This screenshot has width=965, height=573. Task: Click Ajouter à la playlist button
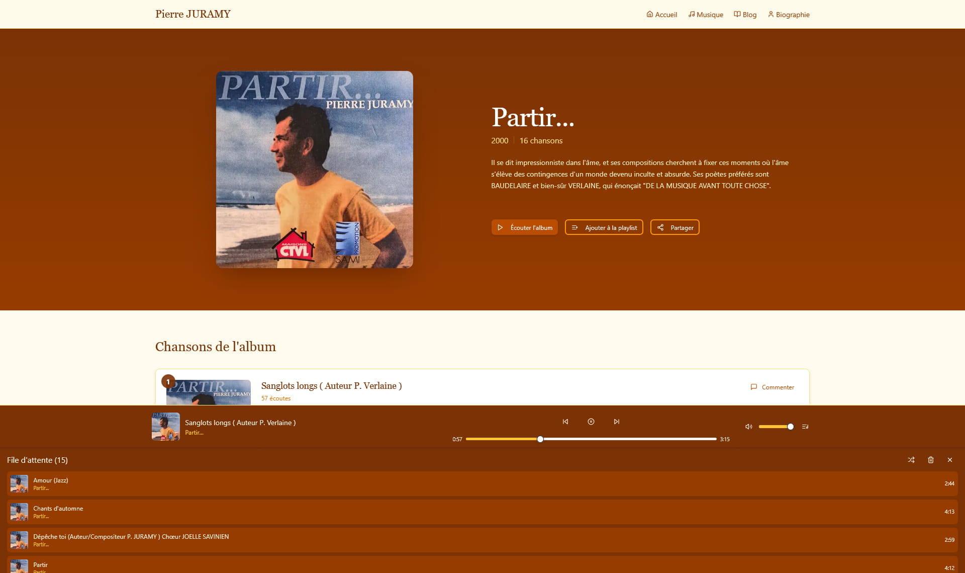tap(604, 227)
